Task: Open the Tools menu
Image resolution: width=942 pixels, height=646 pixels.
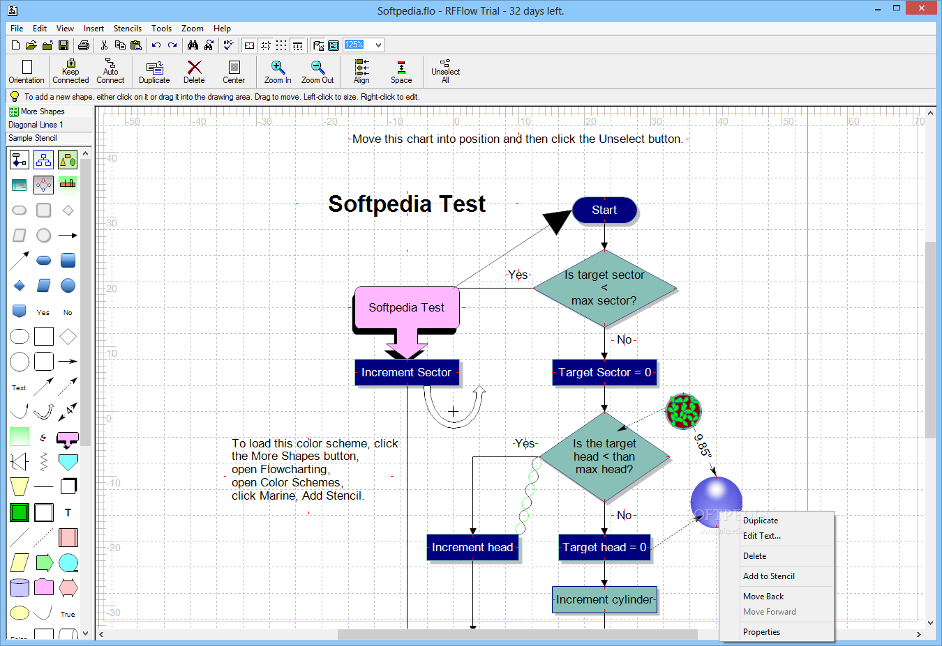Action: [161, 29]
